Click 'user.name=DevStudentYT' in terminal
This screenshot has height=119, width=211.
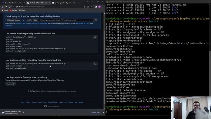123,65
